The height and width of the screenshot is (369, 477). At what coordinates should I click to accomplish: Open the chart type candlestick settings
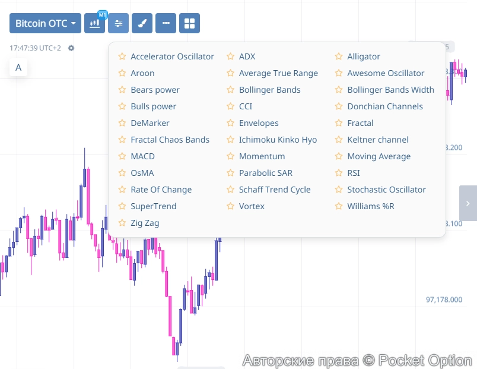(94, 24)
